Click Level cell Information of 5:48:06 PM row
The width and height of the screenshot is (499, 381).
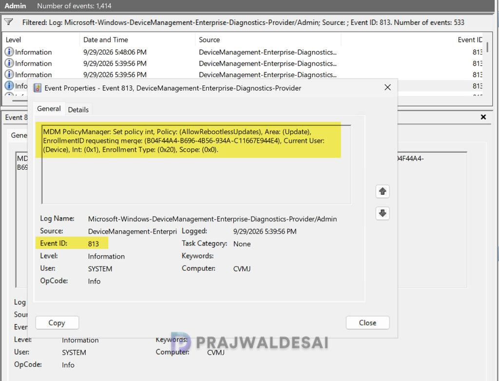click(34, 52)
